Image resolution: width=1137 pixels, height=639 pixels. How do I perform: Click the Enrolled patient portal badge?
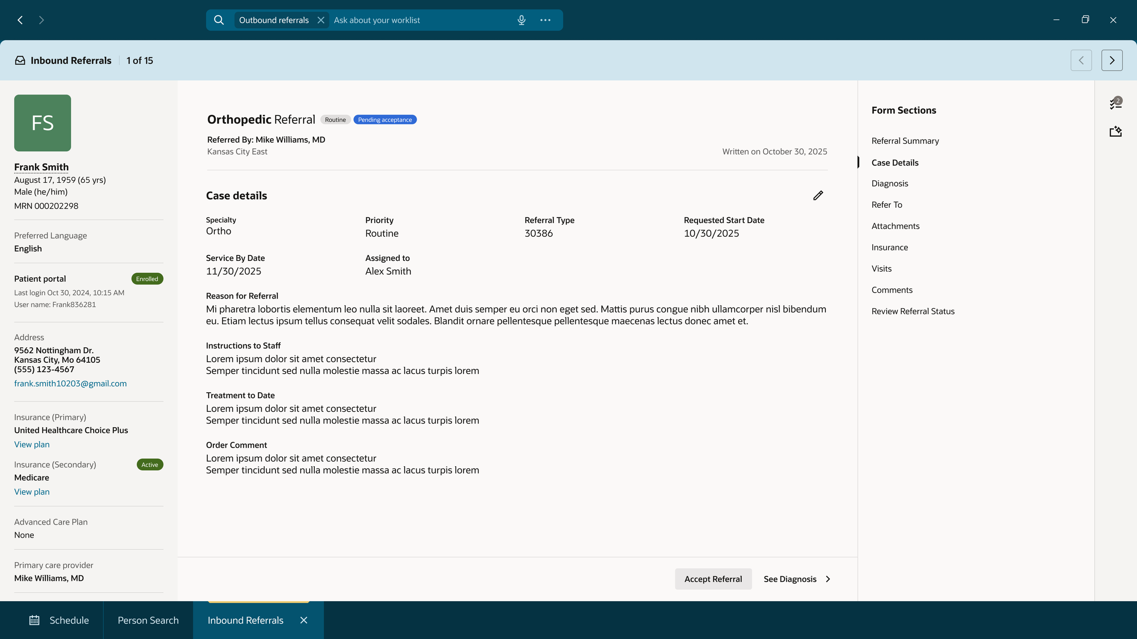pos(147,279)
